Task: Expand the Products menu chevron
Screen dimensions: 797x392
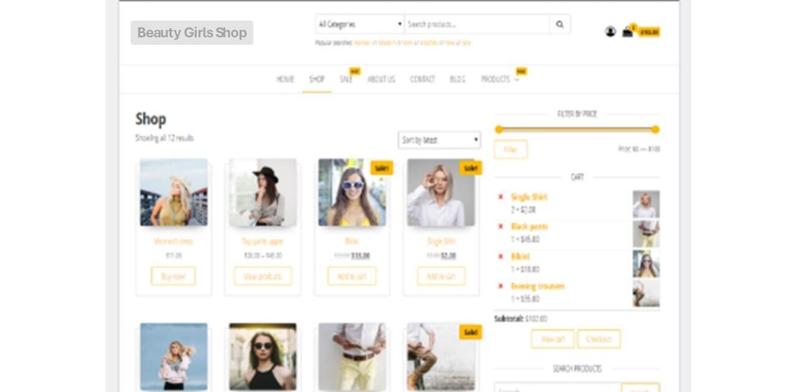Action: pos(517,80)
